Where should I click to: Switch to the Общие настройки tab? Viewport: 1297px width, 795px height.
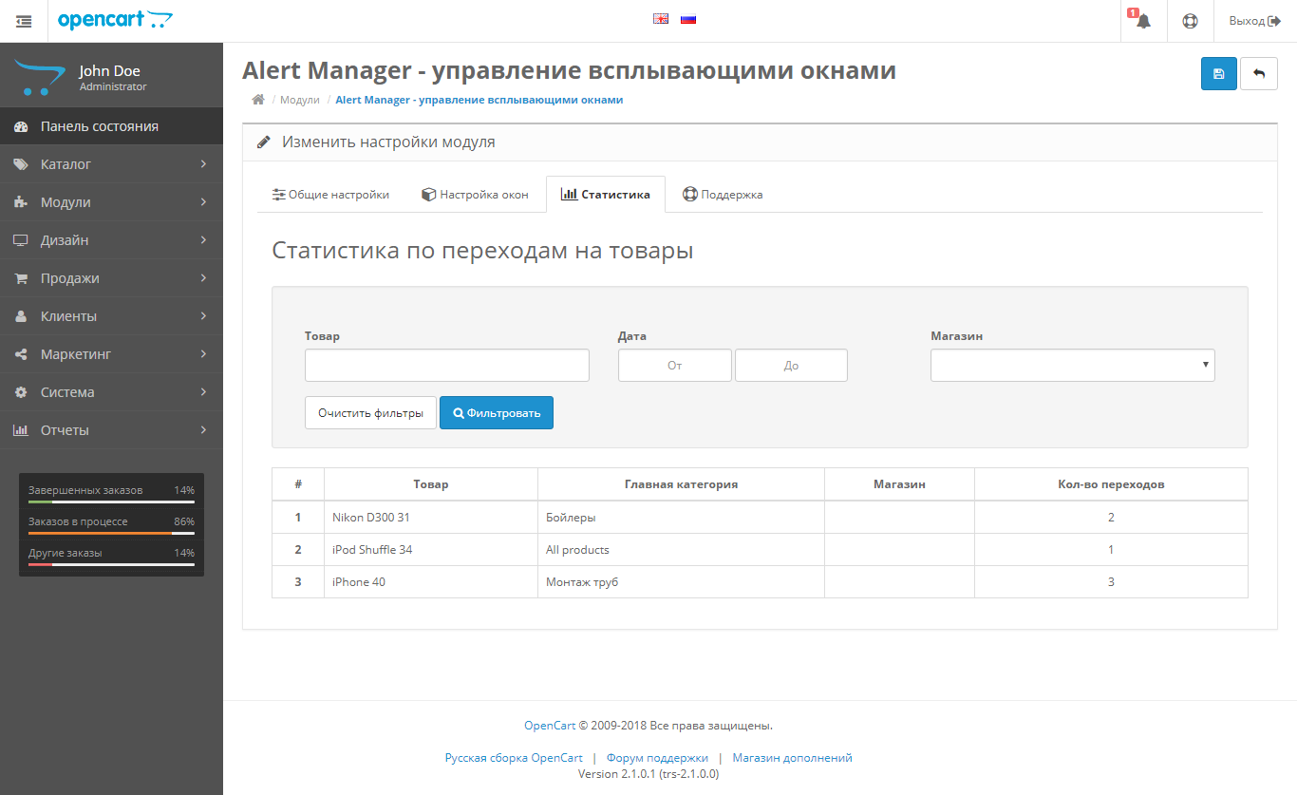pyautogui.click(x=330, y=195)
